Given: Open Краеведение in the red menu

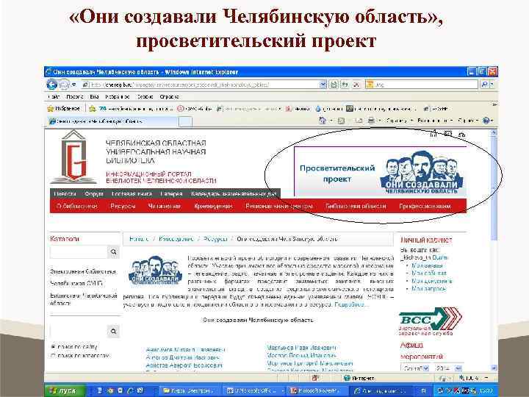Looking at the screenshot, I should point(213,206).
